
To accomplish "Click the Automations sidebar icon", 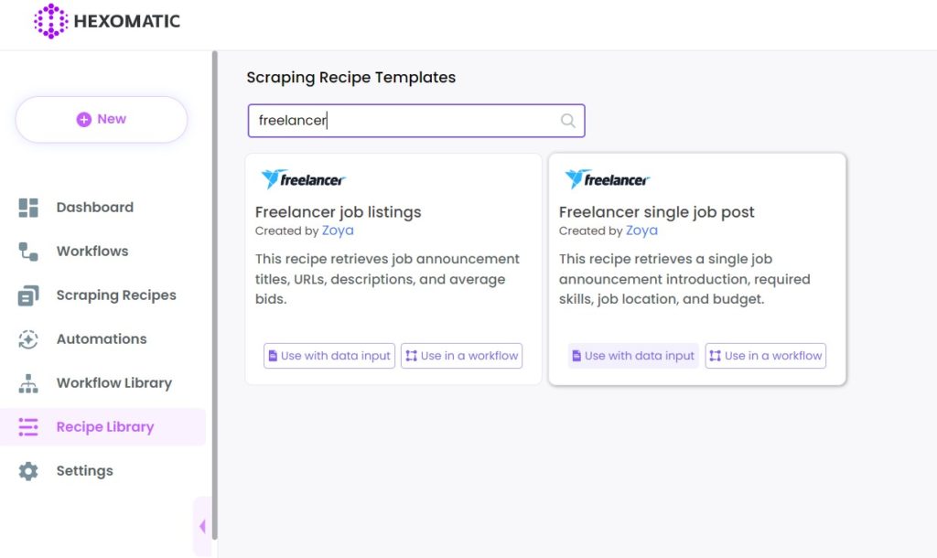I will point(28,339).
